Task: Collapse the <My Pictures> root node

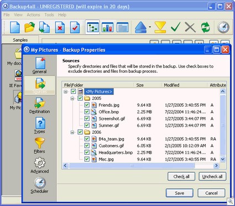Action: (x=66, y=92)
